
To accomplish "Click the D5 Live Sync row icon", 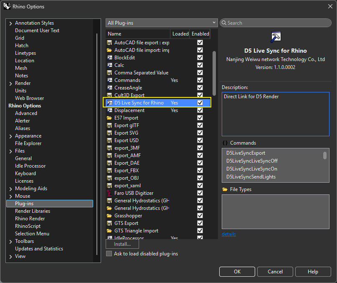I will pyautogui.click(x=109, y=103).
